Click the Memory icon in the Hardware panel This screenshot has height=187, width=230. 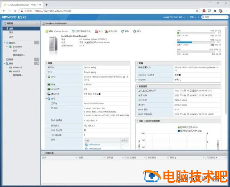click(x=49, y=84)
